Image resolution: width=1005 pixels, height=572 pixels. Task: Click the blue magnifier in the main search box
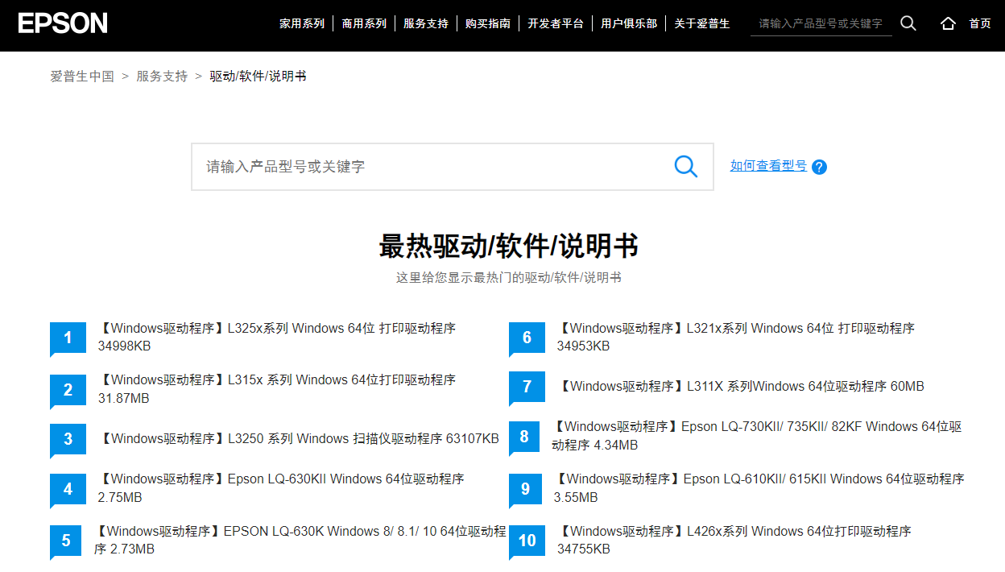tap(685, 166)
